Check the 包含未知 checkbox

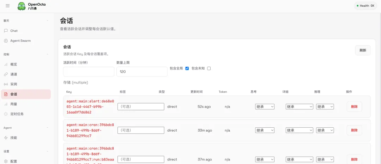209,68
